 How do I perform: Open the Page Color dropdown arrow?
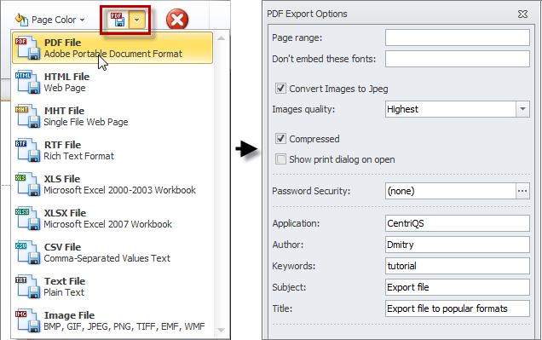(x=83, y=20)
